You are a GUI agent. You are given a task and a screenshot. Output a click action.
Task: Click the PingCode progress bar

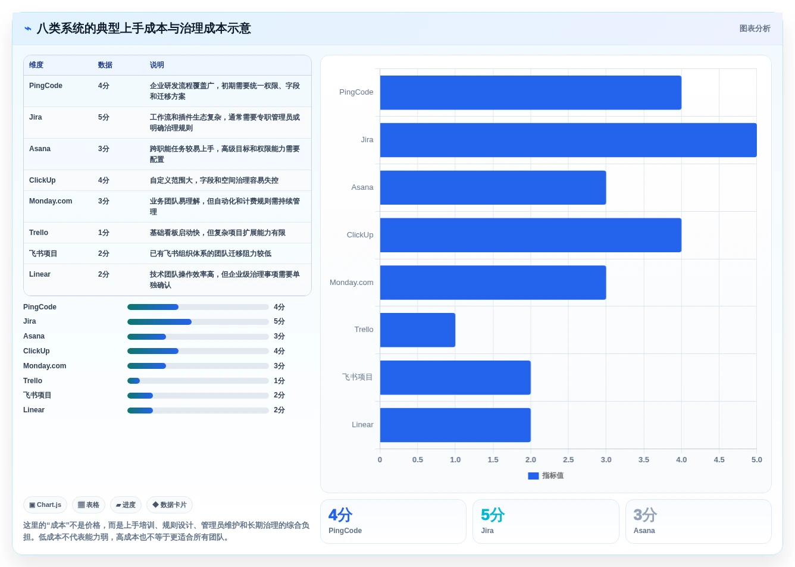point(198,307)
